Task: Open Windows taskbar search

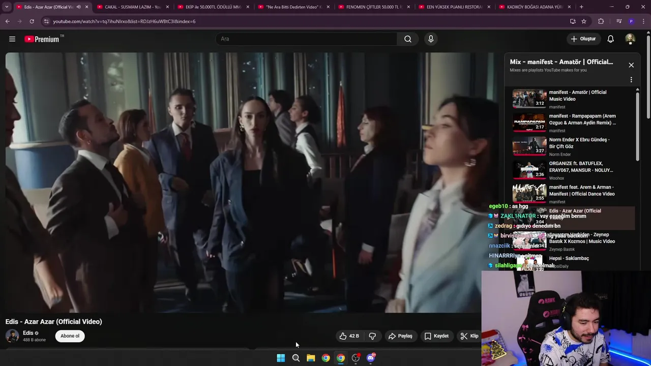Action: (x=295, y=358)
